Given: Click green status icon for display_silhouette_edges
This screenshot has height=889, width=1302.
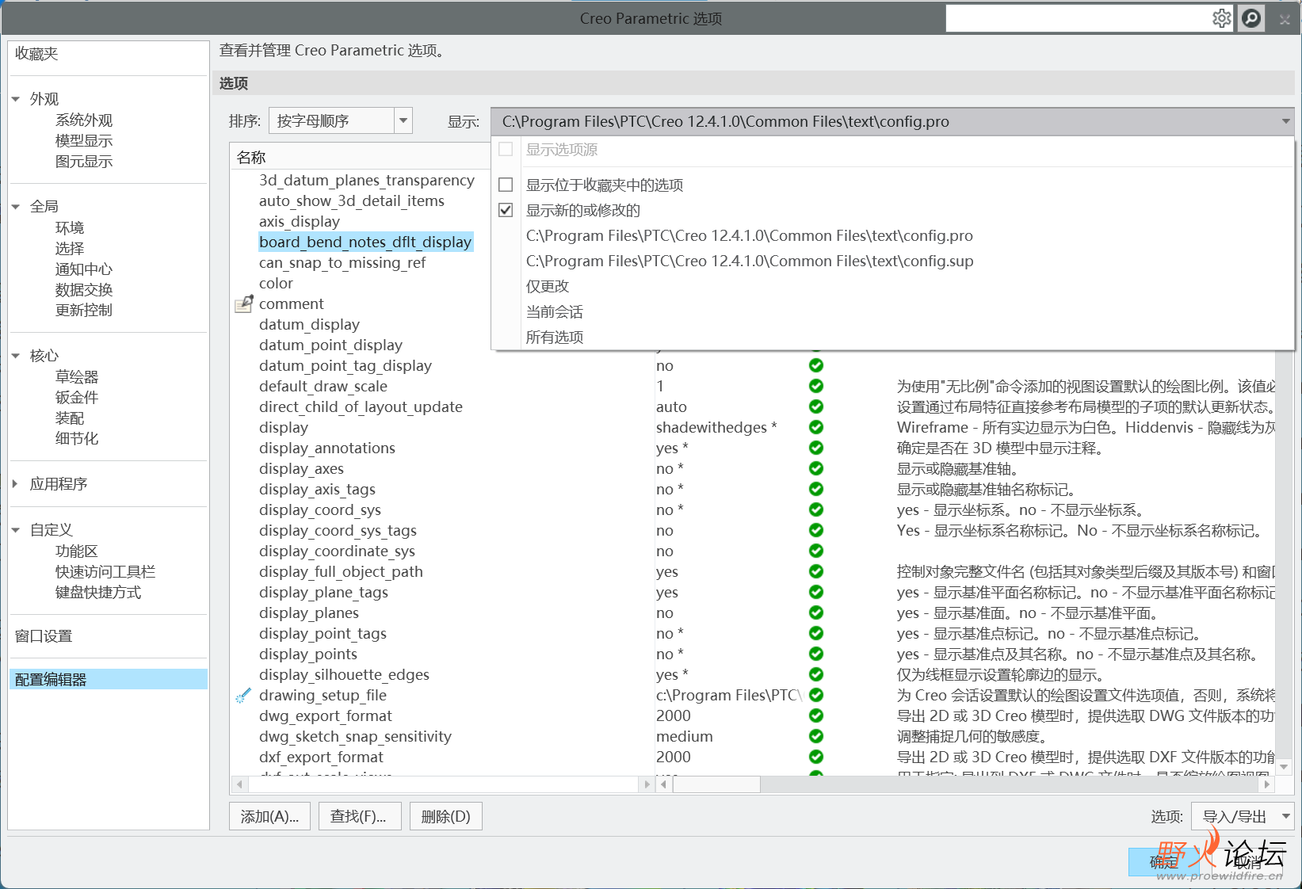Looking at the screenshot, I should (816, 674).
